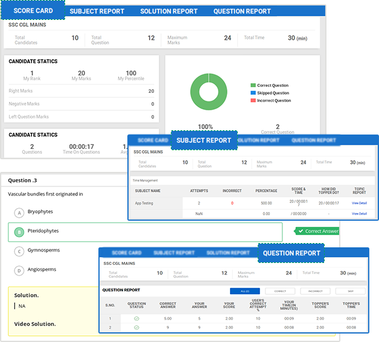This screenshot has width=379, height=342.
Task: Click the App Testing subject name cell
Action: coord(144,203)
